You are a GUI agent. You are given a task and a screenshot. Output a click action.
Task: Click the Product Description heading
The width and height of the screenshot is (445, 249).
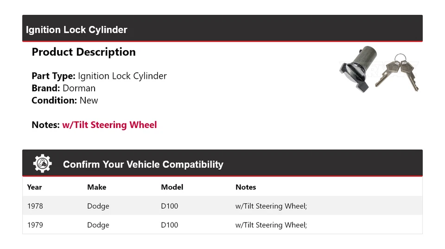point(84,52)
